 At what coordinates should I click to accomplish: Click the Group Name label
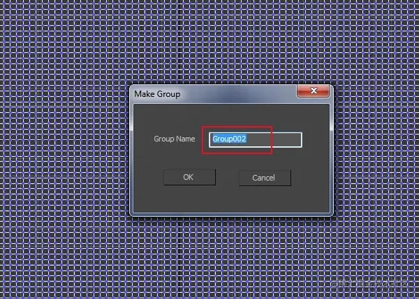(x=175, y=139)
